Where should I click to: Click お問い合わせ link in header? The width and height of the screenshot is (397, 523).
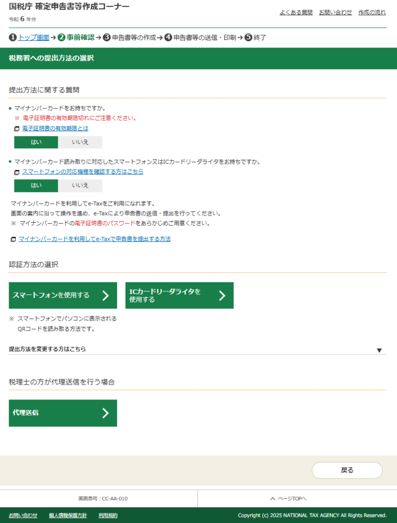coord(335,12)
